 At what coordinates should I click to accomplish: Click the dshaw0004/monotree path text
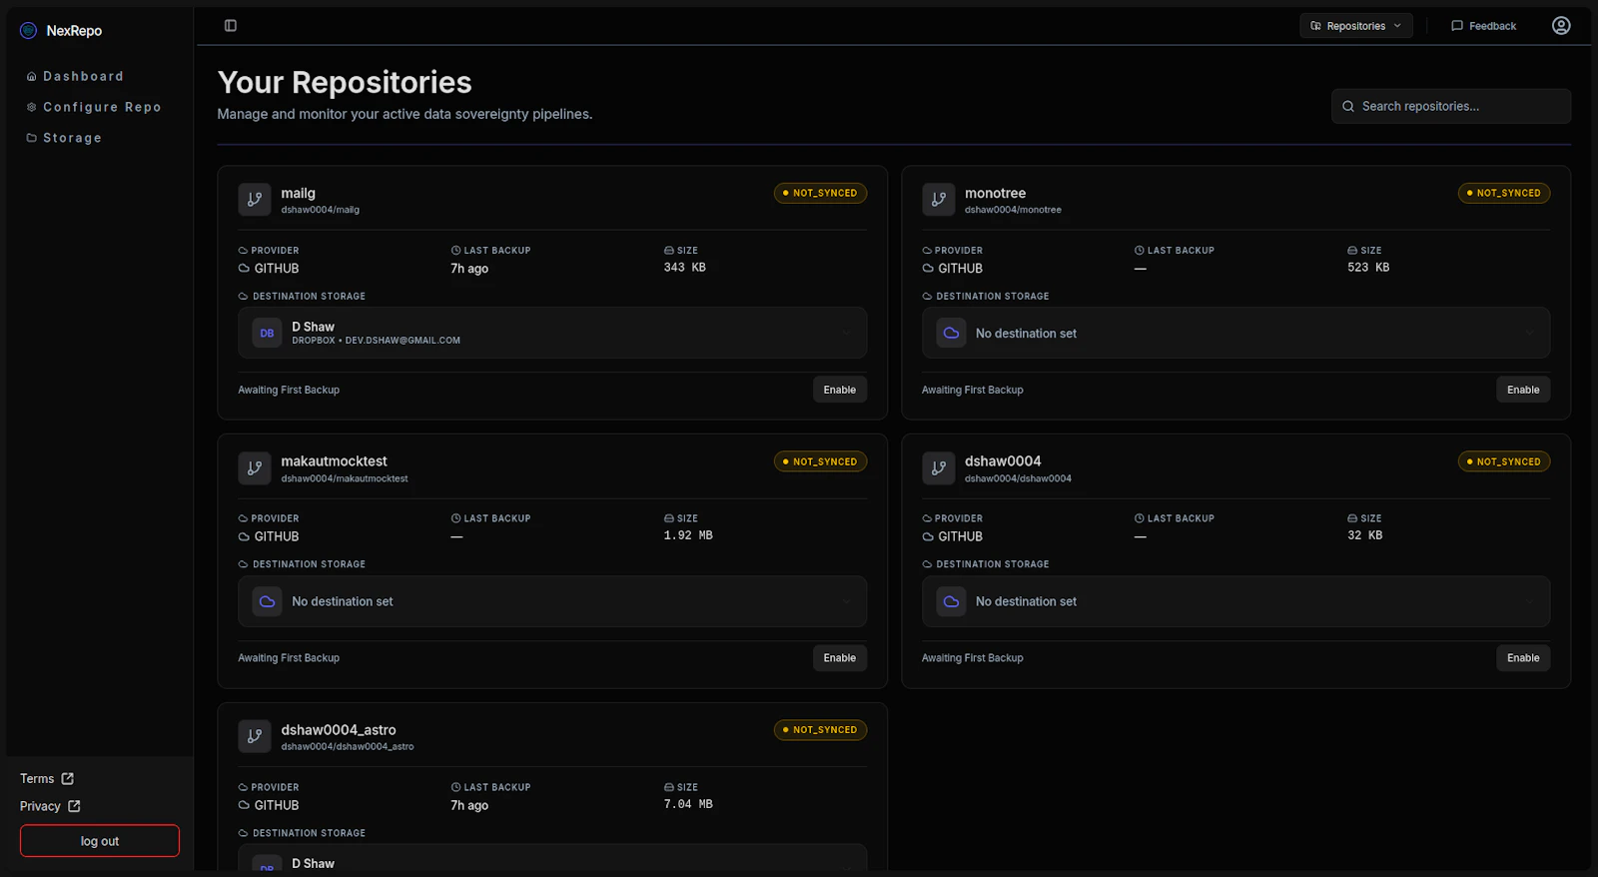1013,210
